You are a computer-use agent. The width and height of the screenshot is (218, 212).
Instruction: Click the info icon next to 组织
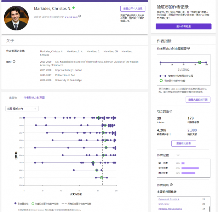point(14,61)
